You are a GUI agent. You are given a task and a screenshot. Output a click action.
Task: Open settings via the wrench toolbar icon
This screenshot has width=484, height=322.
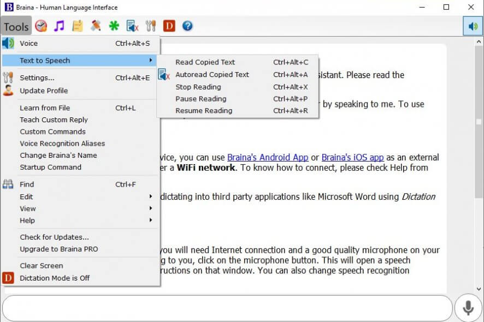[151, 26]
